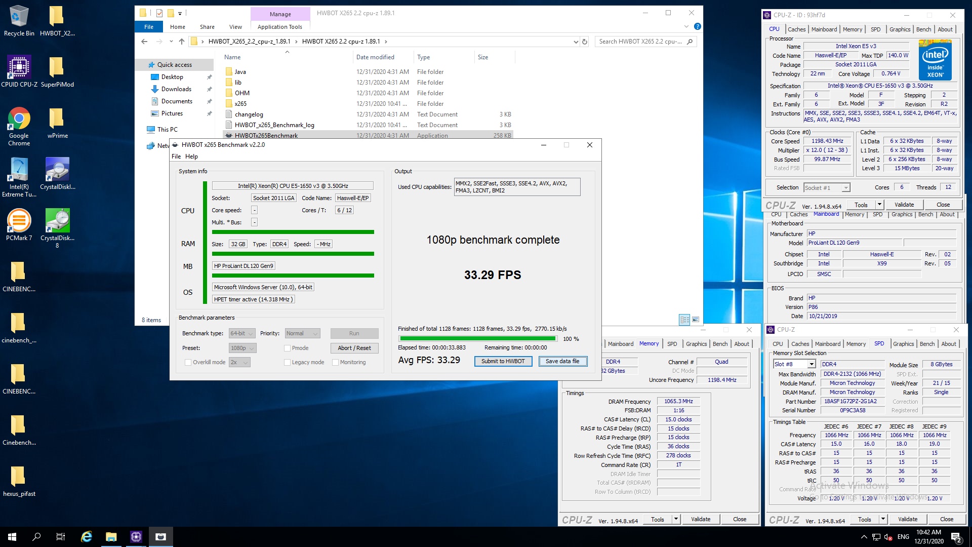Screen dimensions: 972x547
Task: Switch to File Explorer on taskbar
Action: [111, 537]
